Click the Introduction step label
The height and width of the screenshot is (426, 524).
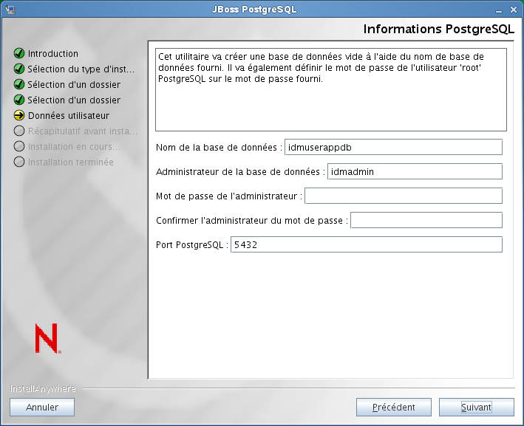(x=52, y=53)
